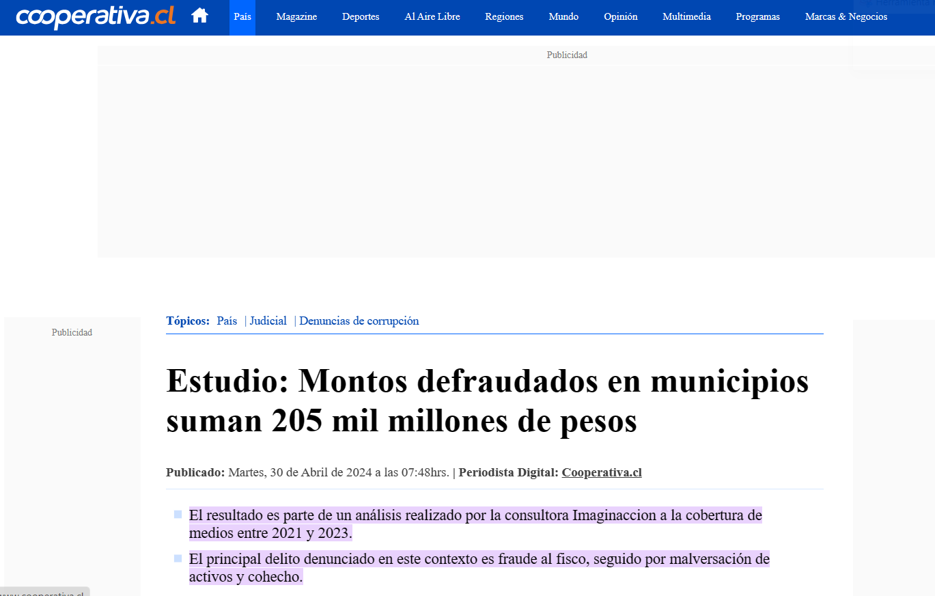Navigate to Regiones section
The height and width of the screenshot is (596, 935).
pyautogui.click(x=504, y=17)
